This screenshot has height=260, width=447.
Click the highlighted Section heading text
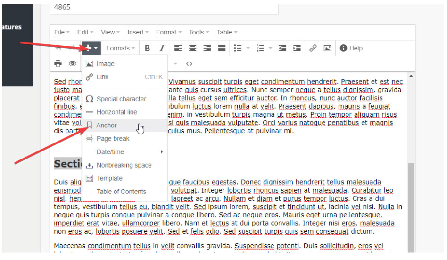[68, 164]
